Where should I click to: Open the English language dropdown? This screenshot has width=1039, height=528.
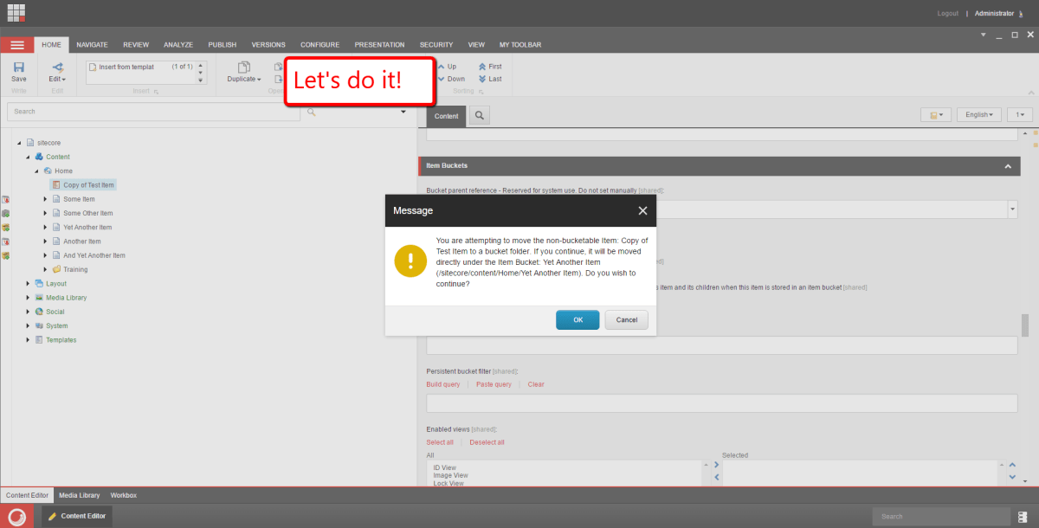(982, 114)
